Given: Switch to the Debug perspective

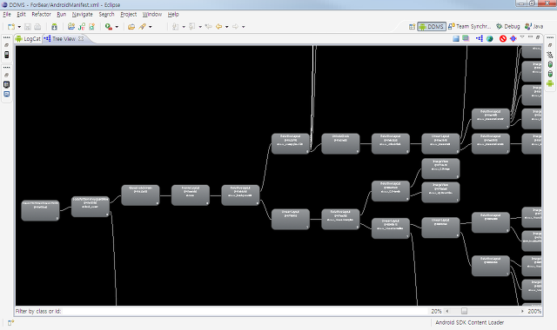Looking at the screenshot, I should (508, 27).
